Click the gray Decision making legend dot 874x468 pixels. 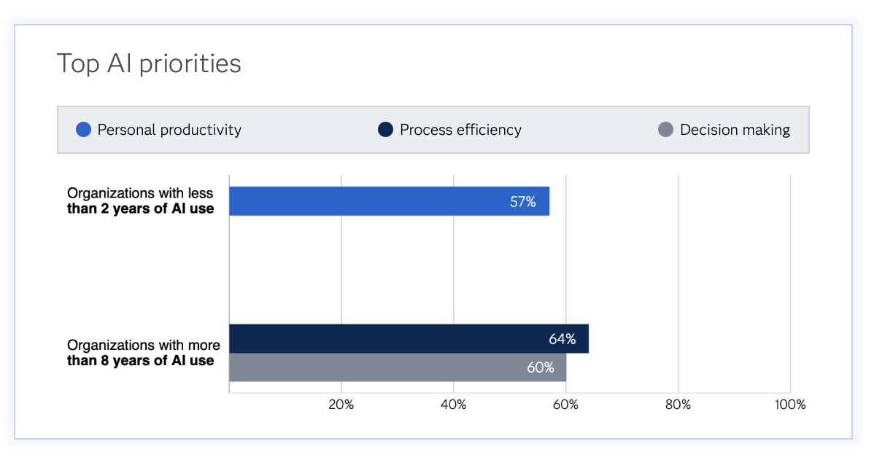tap(665, 130)
